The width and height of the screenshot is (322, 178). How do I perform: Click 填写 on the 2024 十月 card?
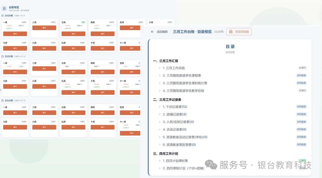103,127
